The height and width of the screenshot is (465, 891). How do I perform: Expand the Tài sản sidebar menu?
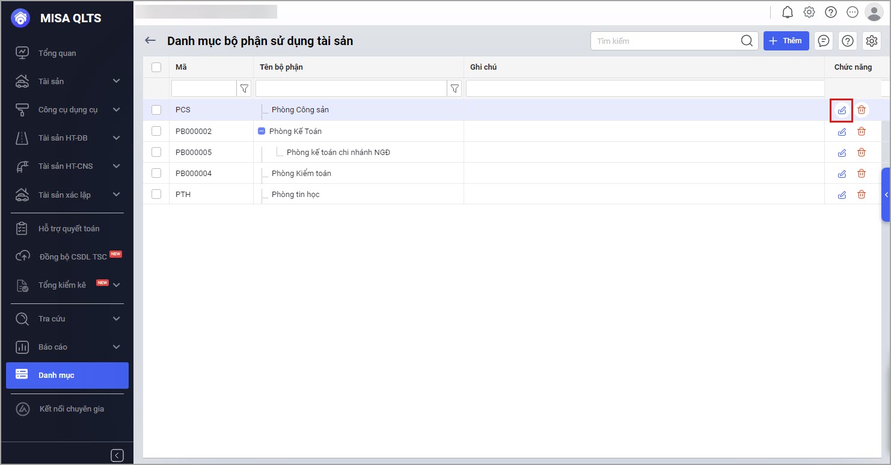[116, 81]
